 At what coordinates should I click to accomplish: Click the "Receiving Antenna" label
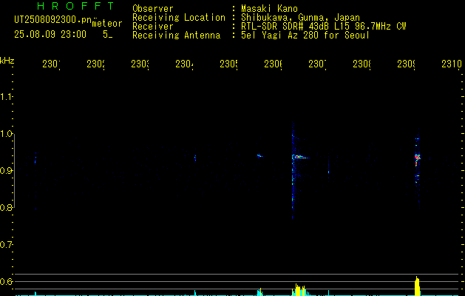pos(176,36)
